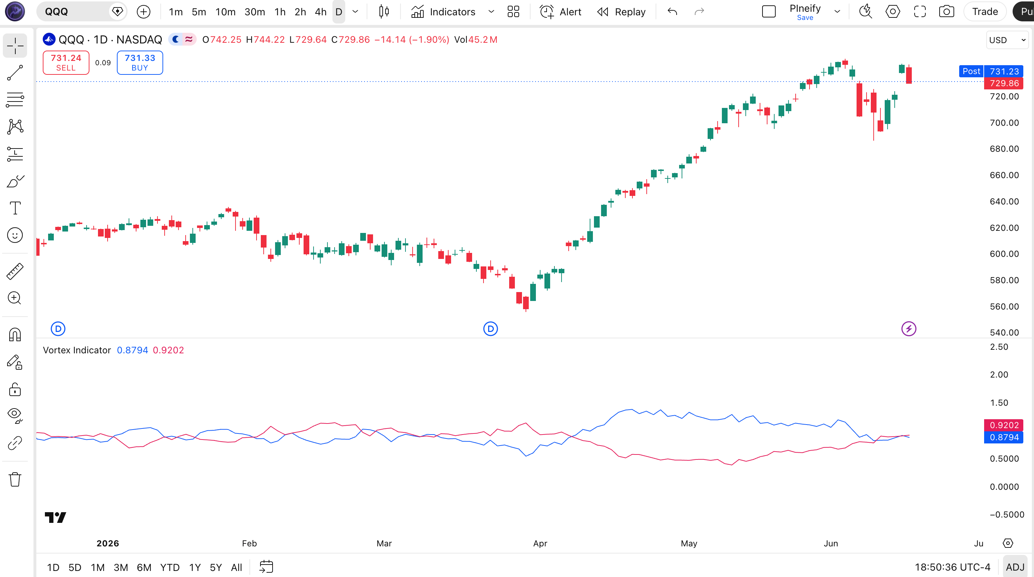
Task: Toggle stay in drawing mode
Action: [x=15, y=362]
